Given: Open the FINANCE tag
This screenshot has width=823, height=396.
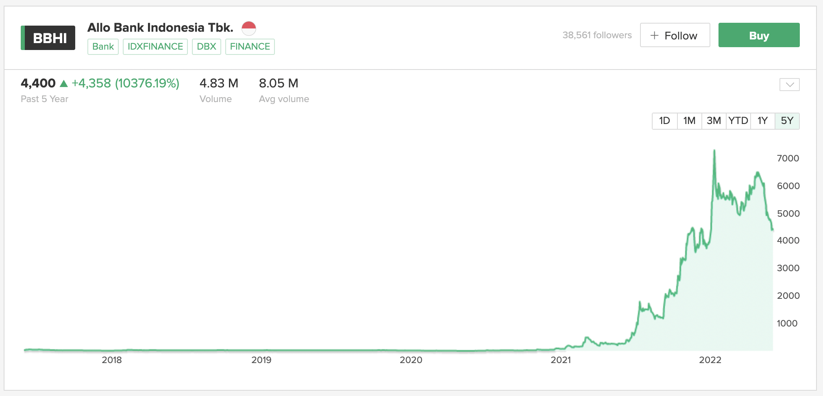Looking at the screenshot, I should click(x=250, y=47).
